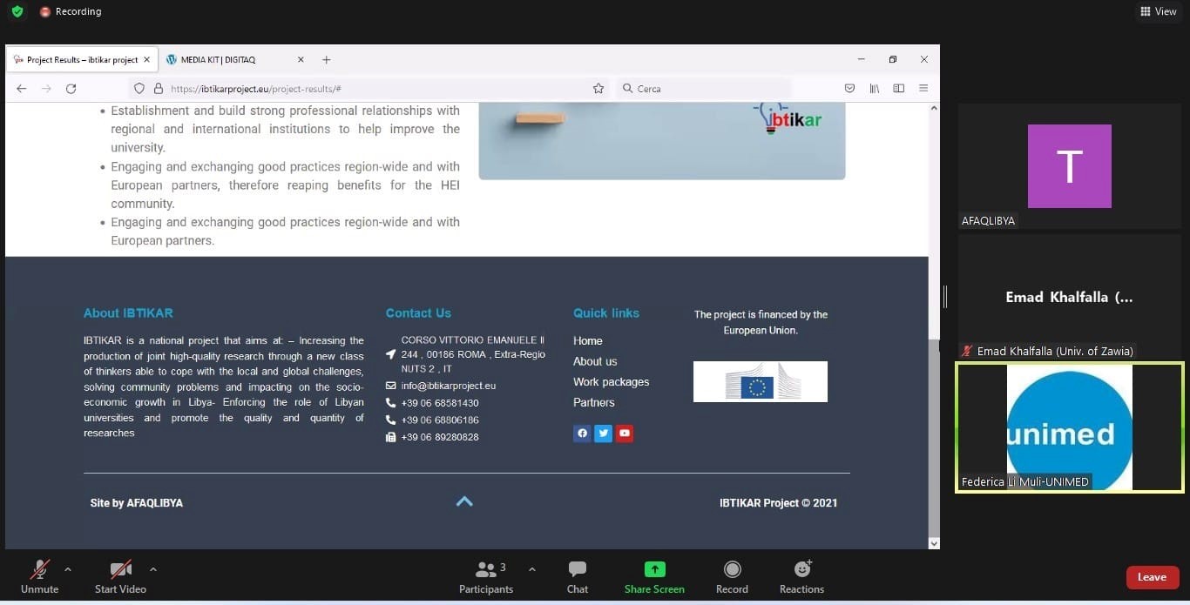
Task: Click the tracking protection shield in address bar
Action: 139,89
